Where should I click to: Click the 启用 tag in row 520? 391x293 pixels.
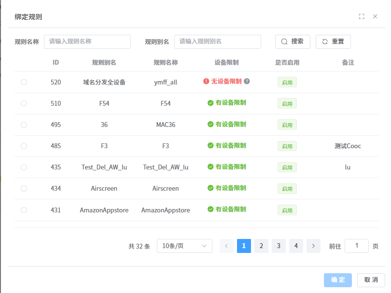pyautogui.click(x=287, y=82)
